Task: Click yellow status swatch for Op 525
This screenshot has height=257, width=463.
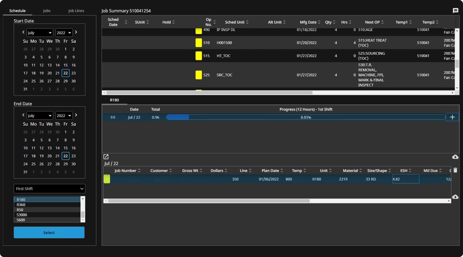Action: click(x=199, y=75)
